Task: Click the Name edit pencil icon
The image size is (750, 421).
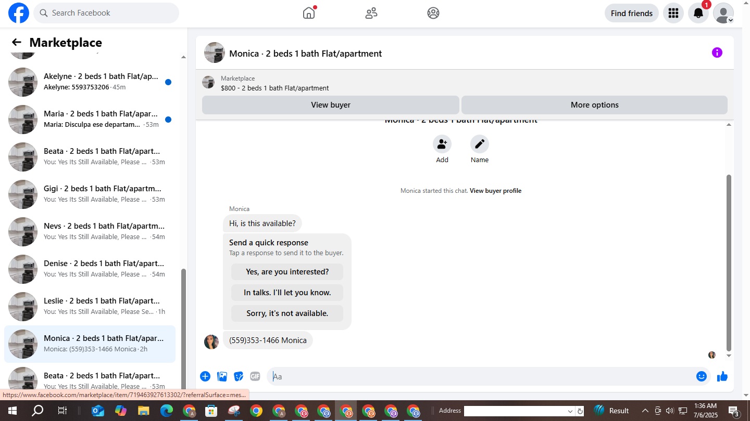Action: (480, 144)
